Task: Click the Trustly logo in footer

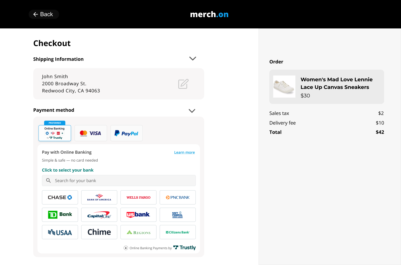Action: point(184,248)
